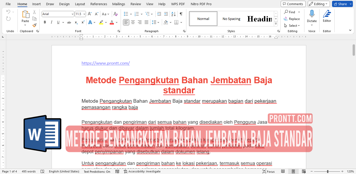Switch to the Insert tab
Screen dimensions: 356x174
click(x=36, y=4)
